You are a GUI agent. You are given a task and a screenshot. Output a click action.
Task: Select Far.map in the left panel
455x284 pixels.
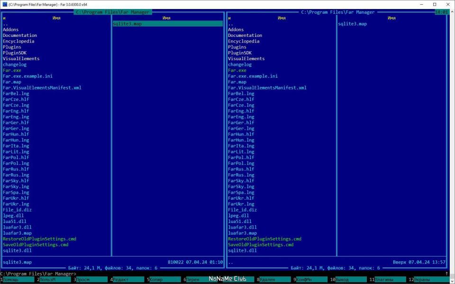pos(12,82)
